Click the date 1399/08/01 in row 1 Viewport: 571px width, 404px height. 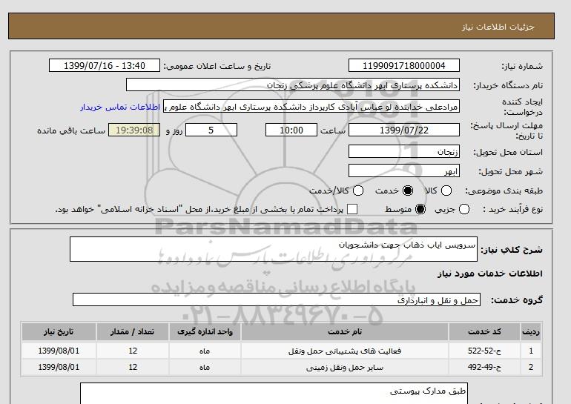59,351
